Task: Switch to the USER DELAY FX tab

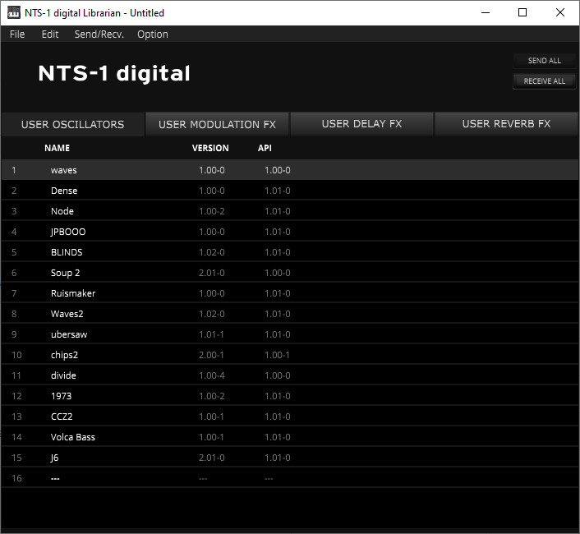Action: pos(361,124)
